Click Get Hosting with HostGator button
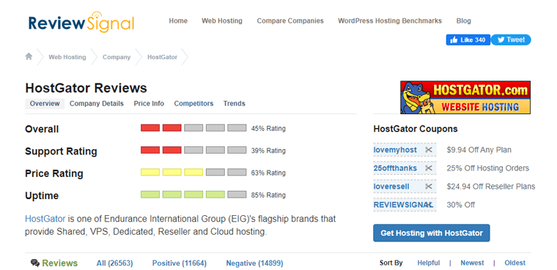This screenshot has height=270, width=557. (x=432, y=233)
